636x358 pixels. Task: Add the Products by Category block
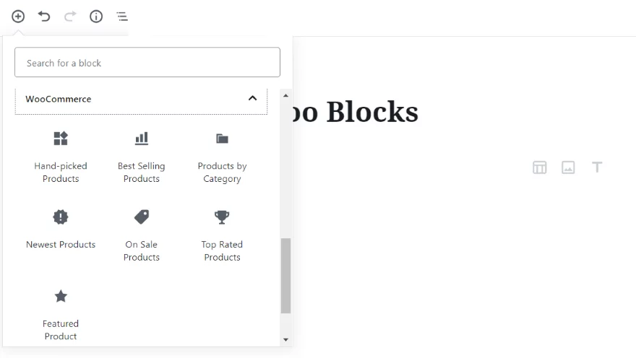(223, 158)
